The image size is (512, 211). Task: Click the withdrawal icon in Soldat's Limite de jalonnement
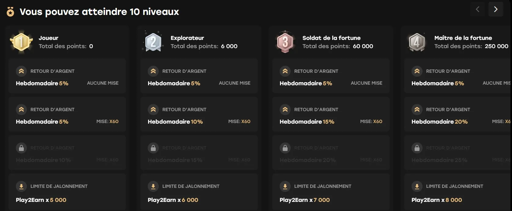[285, 186]
